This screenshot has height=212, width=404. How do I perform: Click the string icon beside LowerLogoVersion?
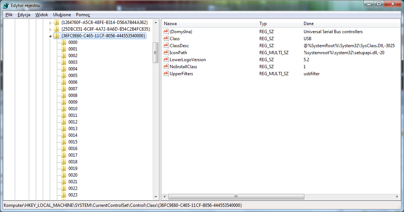coord(166,59)
